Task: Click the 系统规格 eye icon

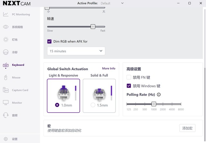Action: (x=6, y=27)
